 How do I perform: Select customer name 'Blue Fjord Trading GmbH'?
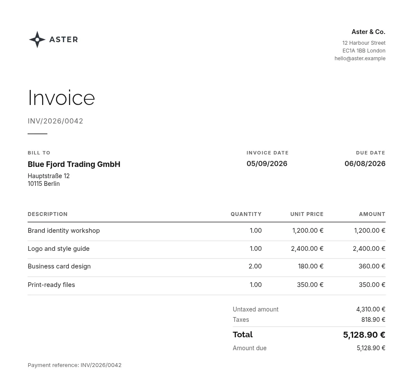coord(74,164)
